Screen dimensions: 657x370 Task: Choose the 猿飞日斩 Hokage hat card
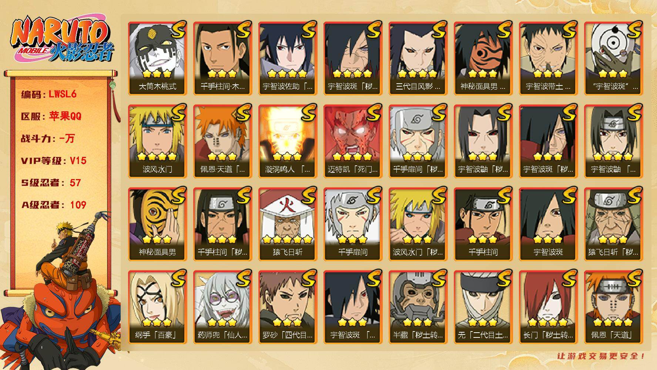pyautogui.click(x=288, y=224)
